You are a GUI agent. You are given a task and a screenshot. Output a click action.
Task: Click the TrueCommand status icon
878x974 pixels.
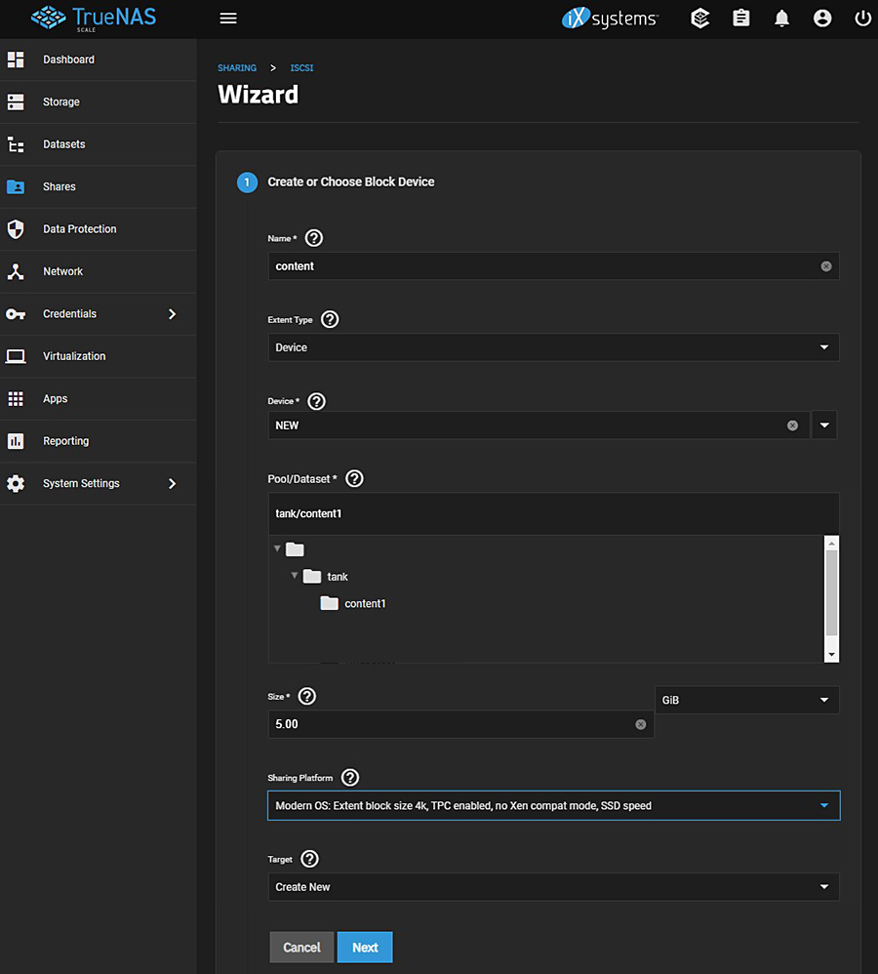[x=699, y=19]
